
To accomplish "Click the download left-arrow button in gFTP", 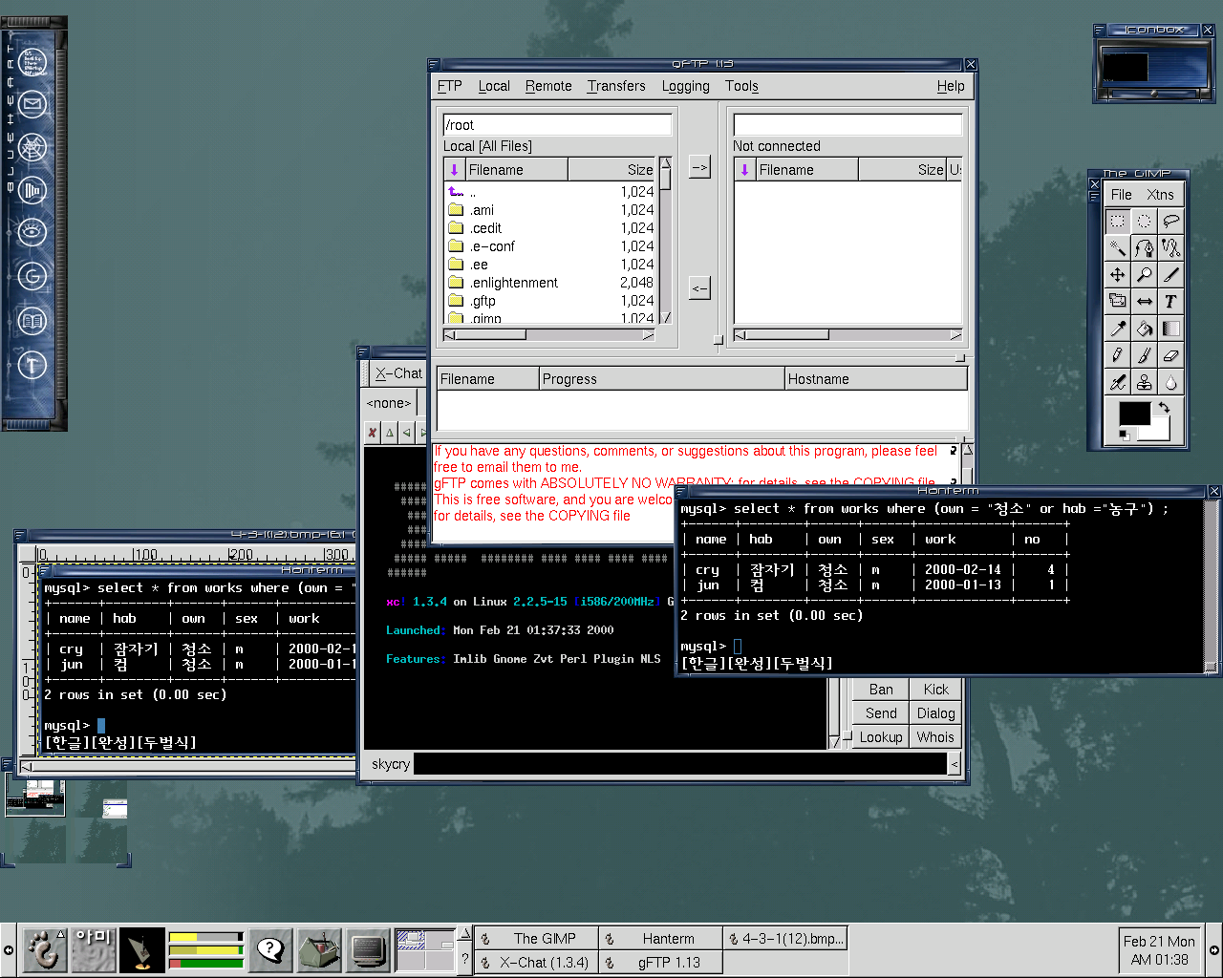I will [x=699, y=287].
